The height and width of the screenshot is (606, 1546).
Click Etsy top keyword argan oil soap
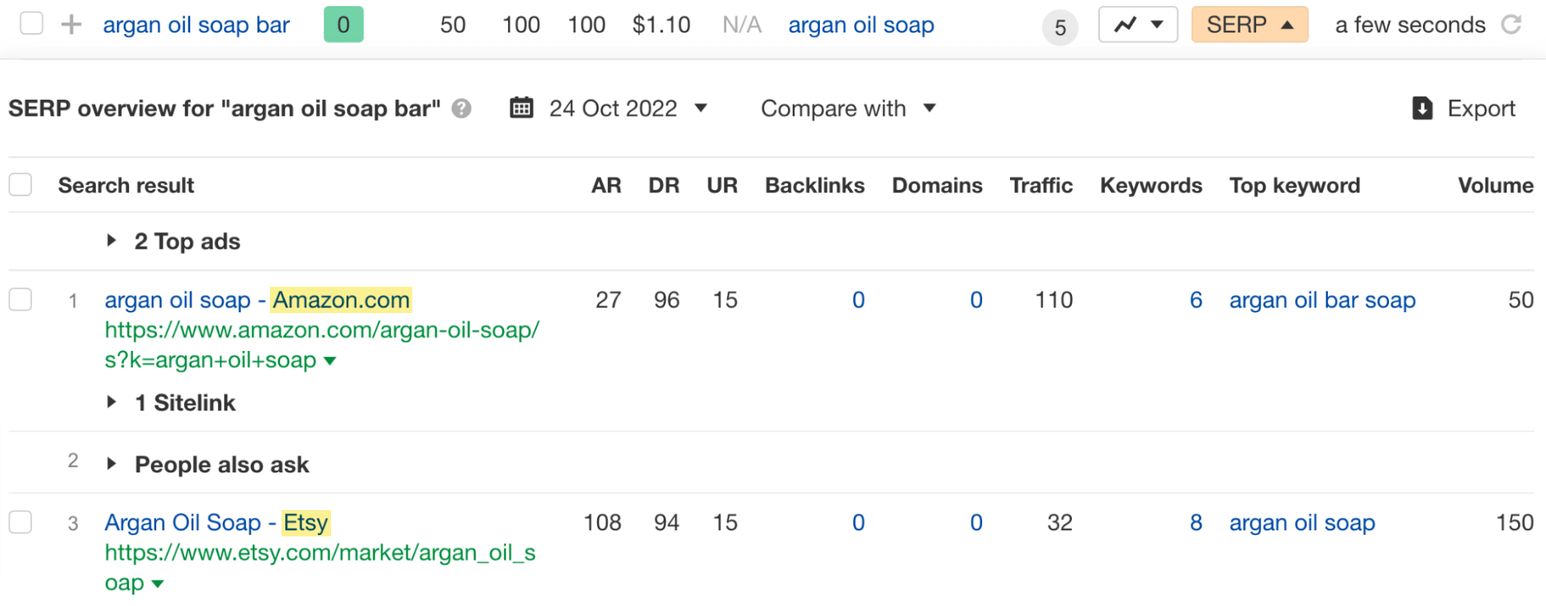coord(1302,523)
